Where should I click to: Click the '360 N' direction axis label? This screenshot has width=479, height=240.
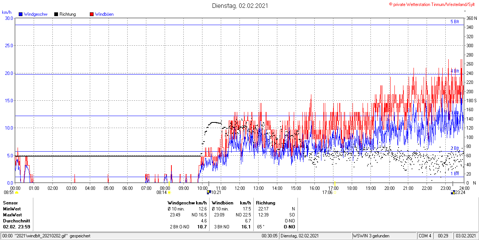[472, 18]
